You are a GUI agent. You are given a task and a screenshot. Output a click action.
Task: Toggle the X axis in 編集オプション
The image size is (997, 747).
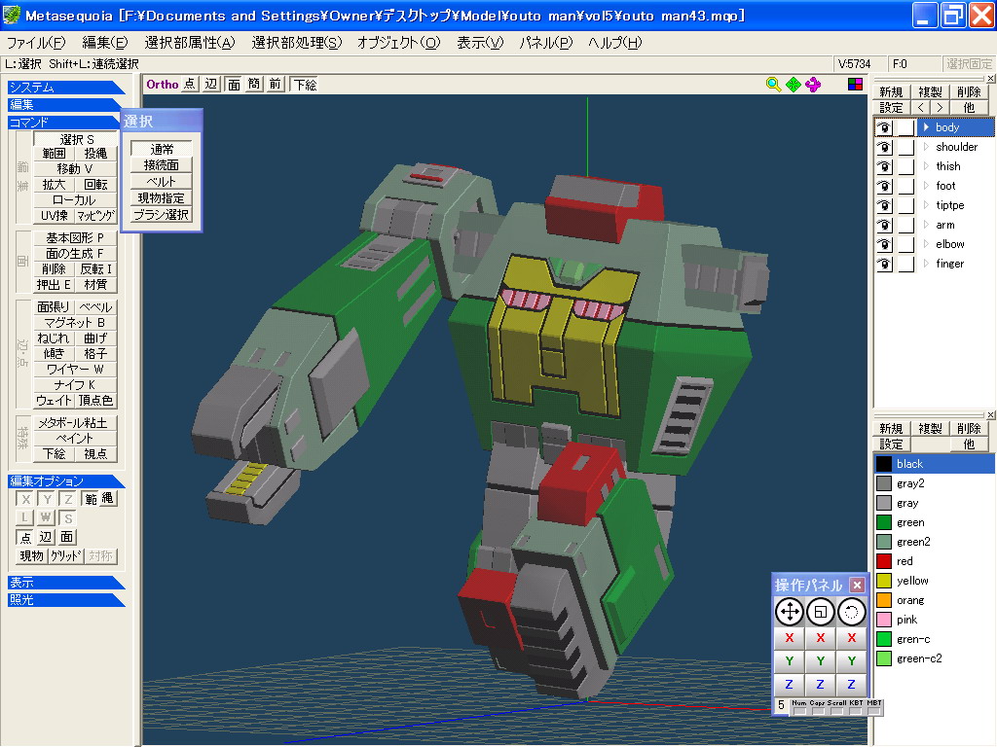click(25, 499)
